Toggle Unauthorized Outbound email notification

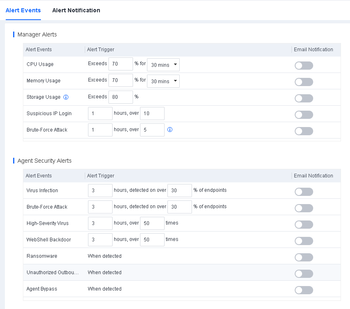pos(304,274)
